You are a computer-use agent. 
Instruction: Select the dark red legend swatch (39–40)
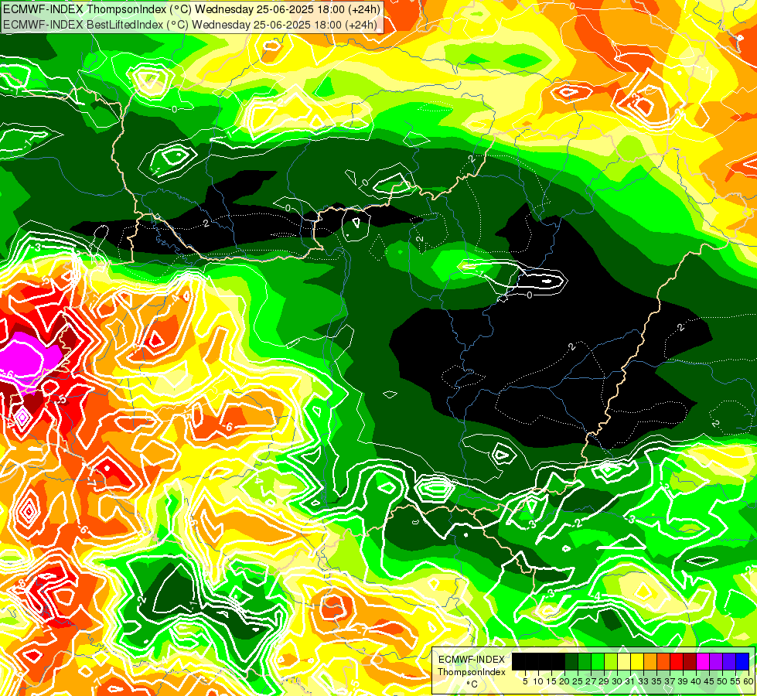point(690,661)
